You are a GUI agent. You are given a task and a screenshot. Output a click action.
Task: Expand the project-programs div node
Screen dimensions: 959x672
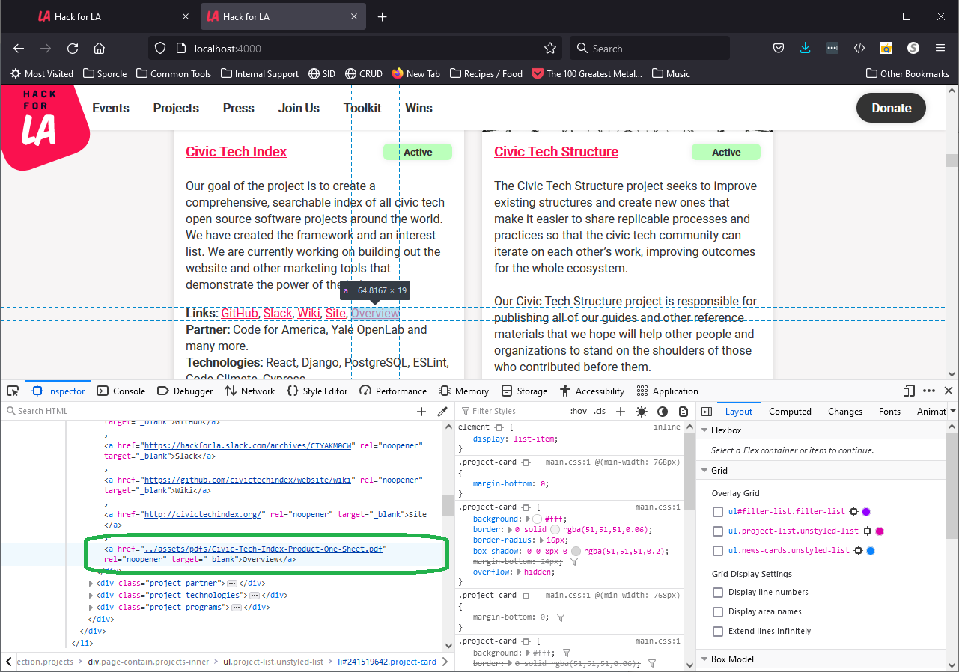coord(91,607)
